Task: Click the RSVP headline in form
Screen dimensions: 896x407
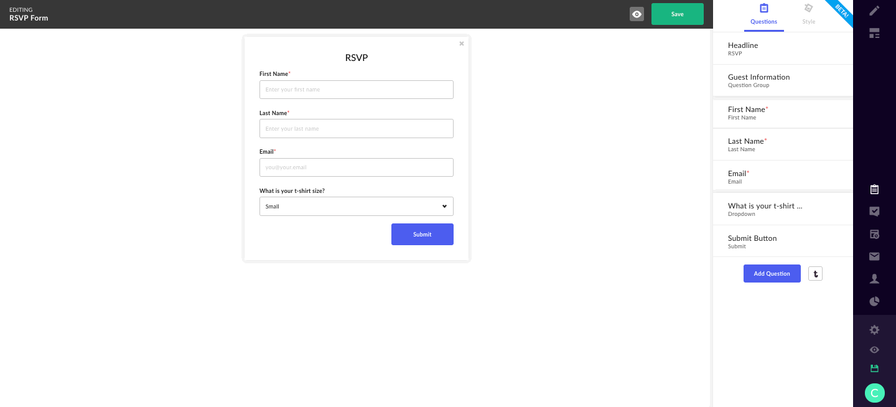Action: (357, 58)
